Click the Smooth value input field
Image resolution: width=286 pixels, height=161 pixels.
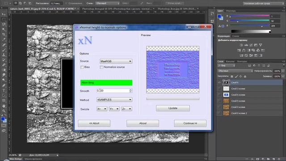click(113, 91)
